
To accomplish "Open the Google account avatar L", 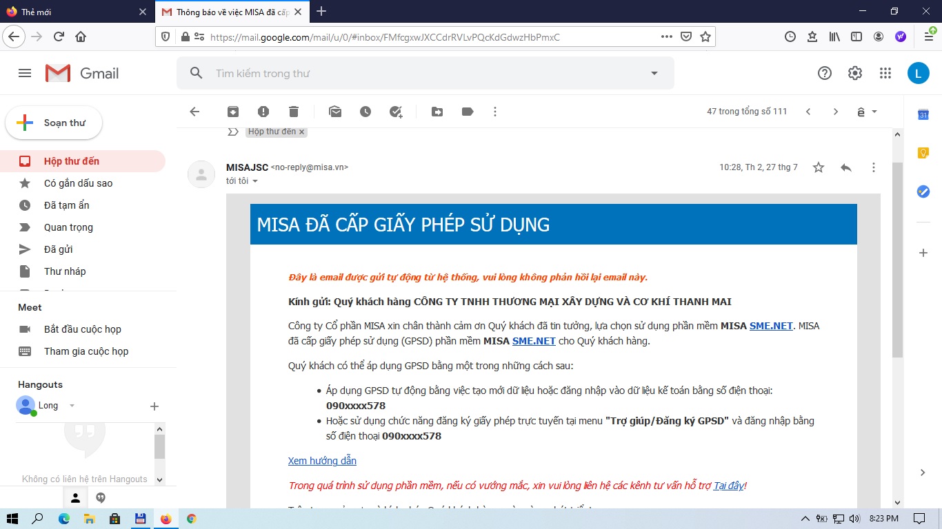I will point(918,73).
